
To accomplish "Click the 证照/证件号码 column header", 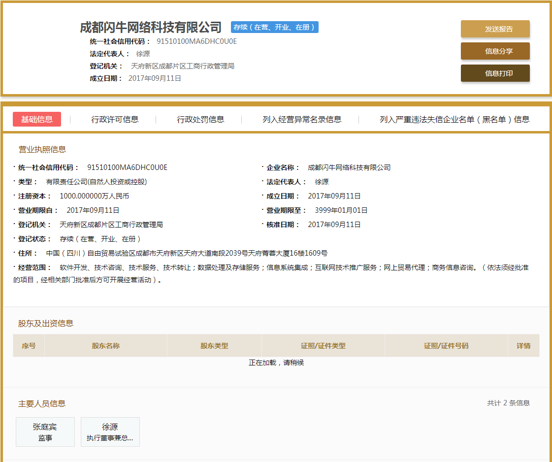I will (446, 346).
